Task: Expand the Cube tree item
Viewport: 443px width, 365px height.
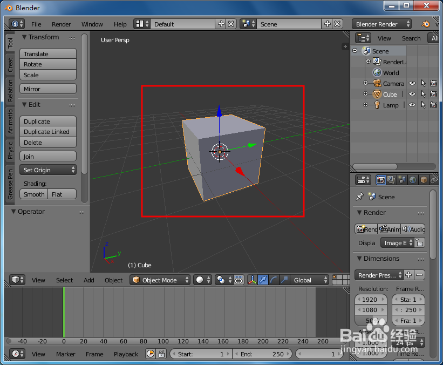Action: pyautogui.click(x=366, y=94)
